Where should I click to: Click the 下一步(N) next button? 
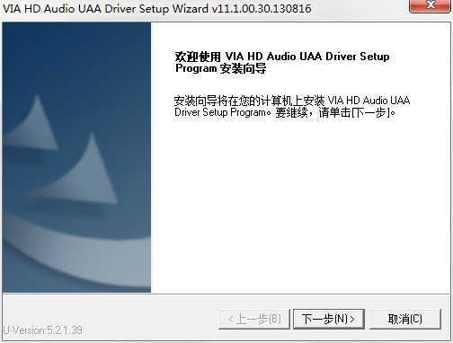tap(329, 319)
